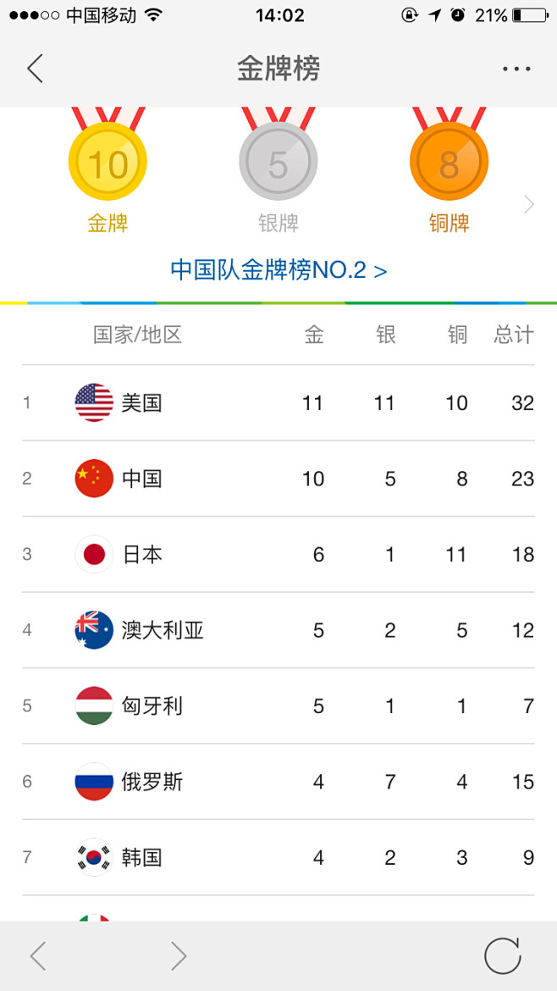Open 中国队金牌榜NO.2 link
The image size is (557, 991).
click(x=278, y=270)
